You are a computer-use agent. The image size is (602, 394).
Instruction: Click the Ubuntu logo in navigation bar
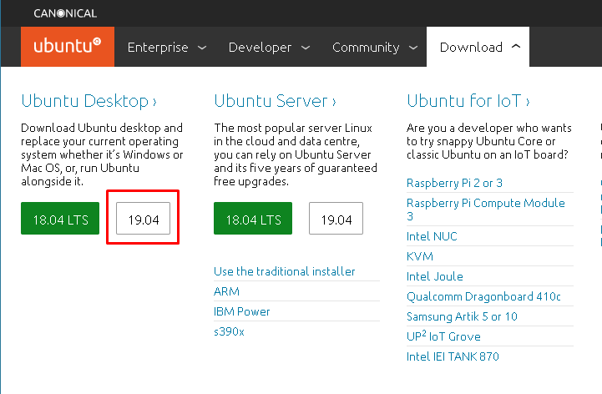(x=68, y=47)
